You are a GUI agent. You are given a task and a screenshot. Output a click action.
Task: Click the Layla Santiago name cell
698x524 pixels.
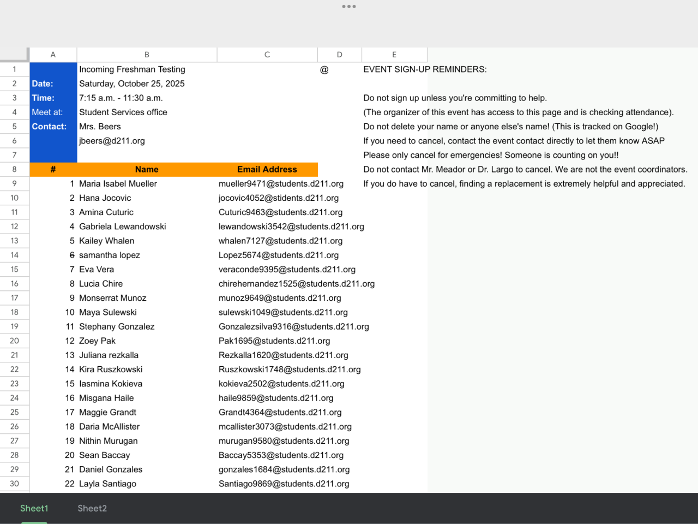(108, 484)
